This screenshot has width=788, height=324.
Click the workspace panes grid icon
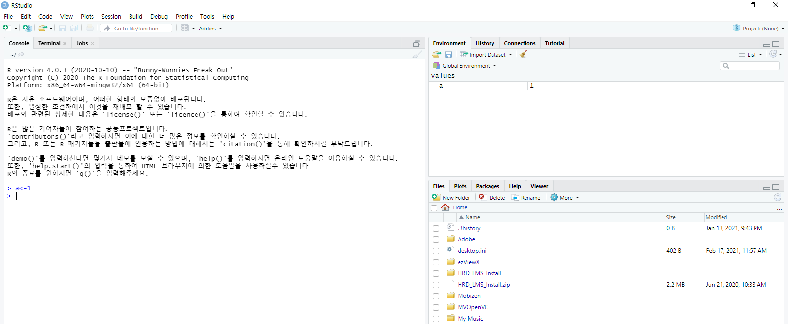pos(185,28)
